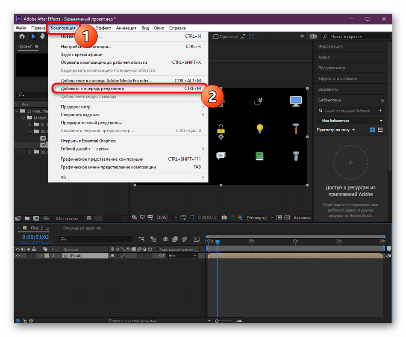Switch libraries to grid view icon
The height and width of the screenshot is (337, 406).
pos(372,130)
